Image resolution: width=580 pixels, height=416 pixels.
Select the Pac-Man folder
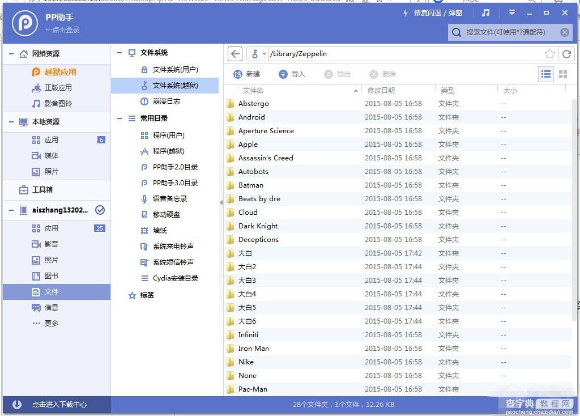pos(399,389)
